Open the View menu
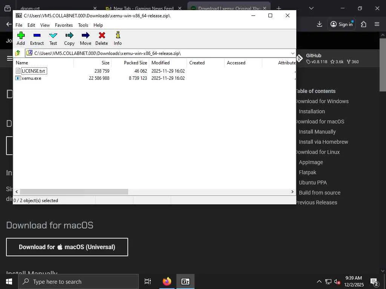 coord(45,25)
